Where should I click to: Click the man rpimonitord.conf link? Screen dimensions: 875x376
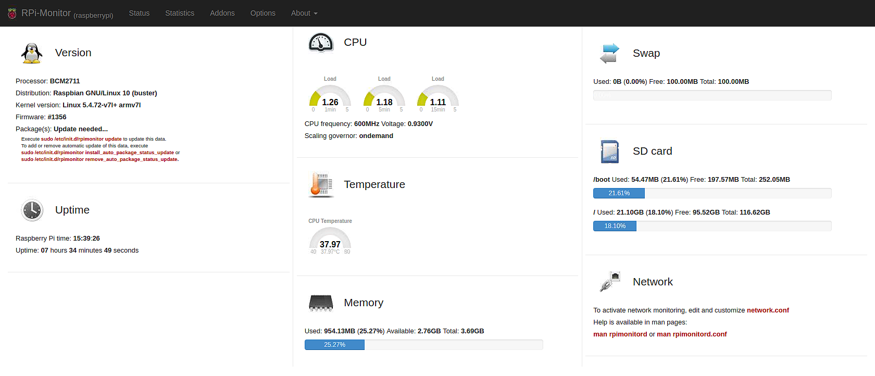[692, 334]
